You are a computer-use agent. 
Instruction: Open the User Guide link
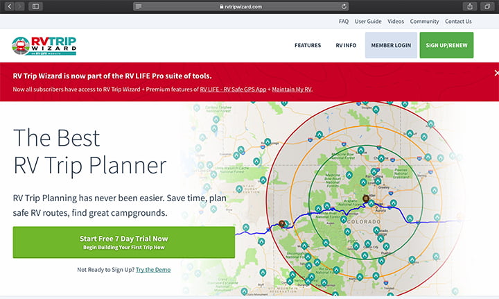pyautogui.click(x=368, y=22)
